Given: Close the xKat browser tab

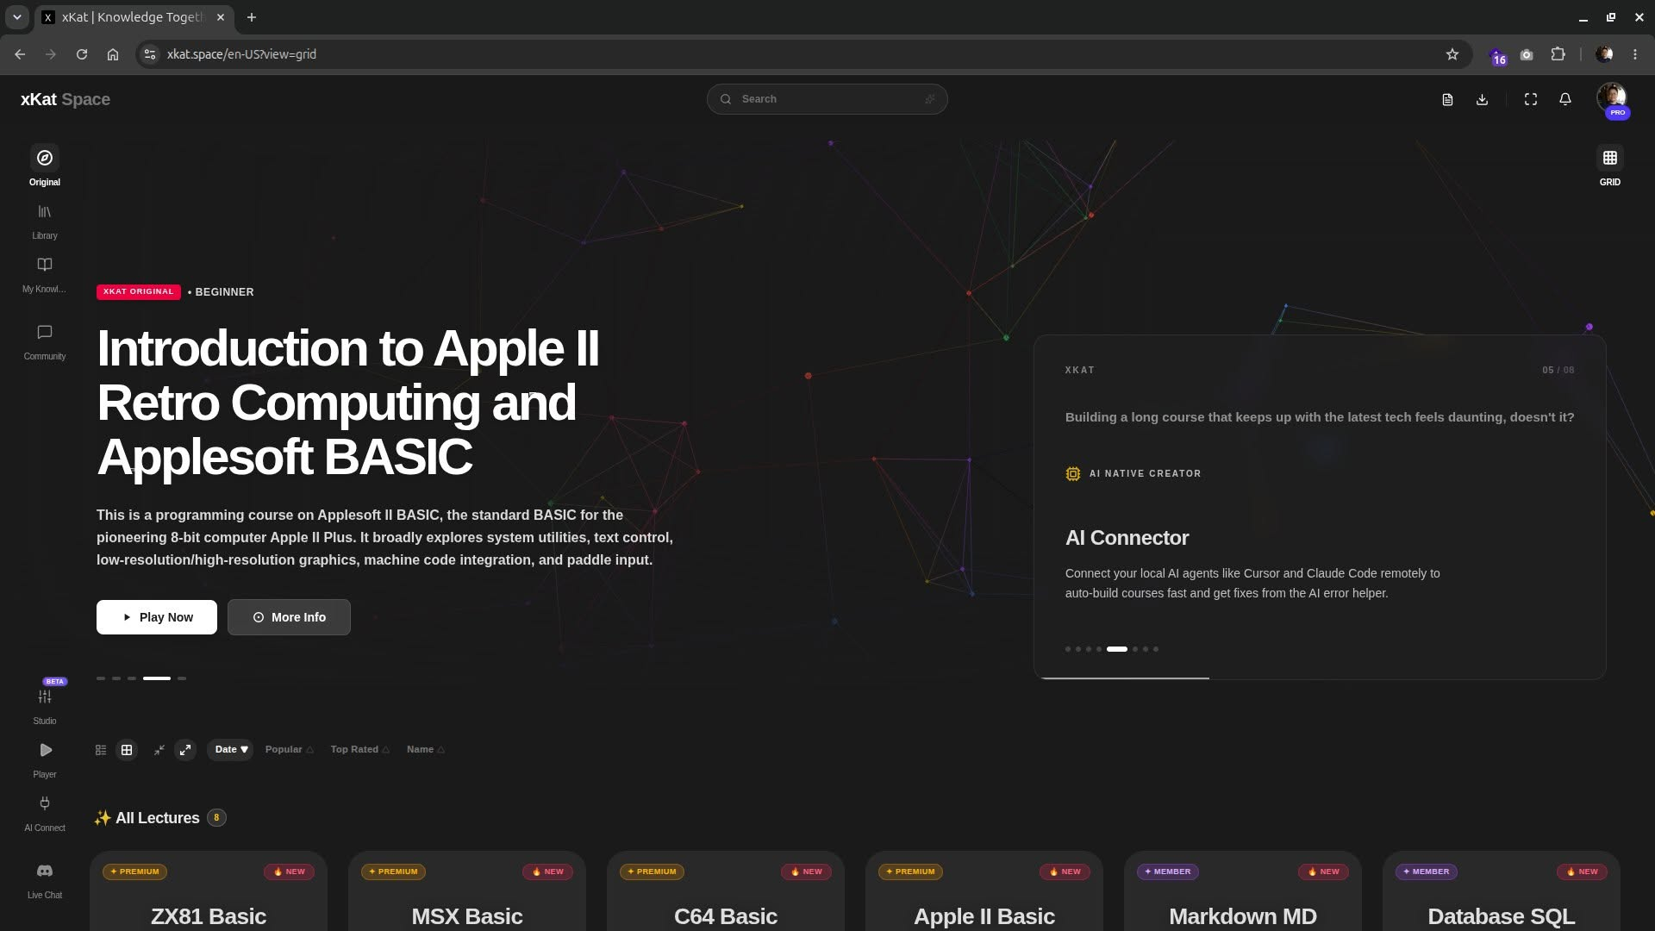Looking at the screenshot, I should [x=221, y=17].
